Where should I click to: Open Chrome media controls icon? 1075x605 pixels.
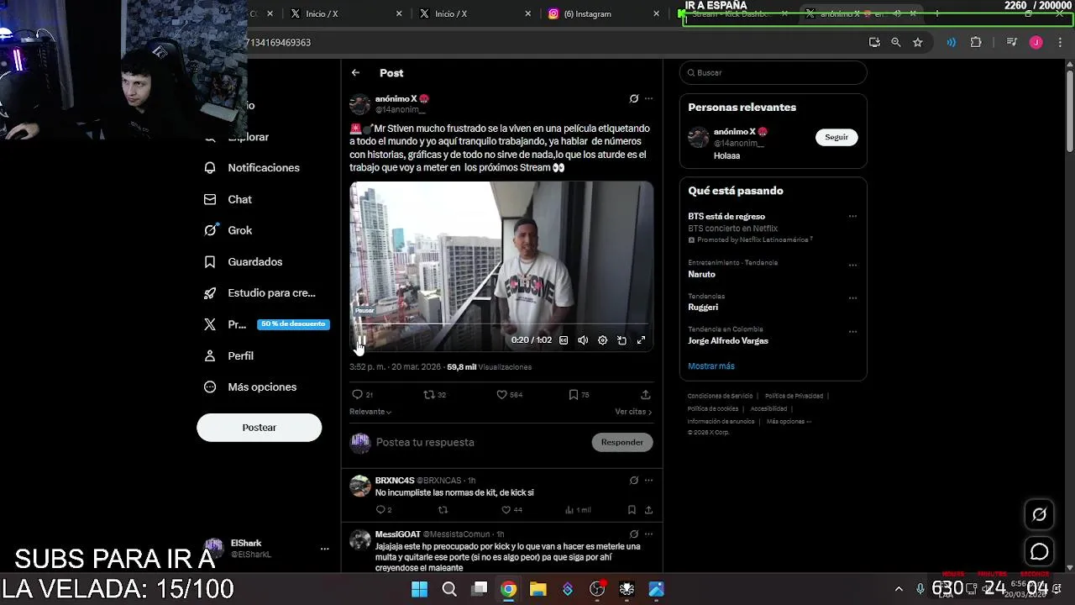[x=1012, y=42]
